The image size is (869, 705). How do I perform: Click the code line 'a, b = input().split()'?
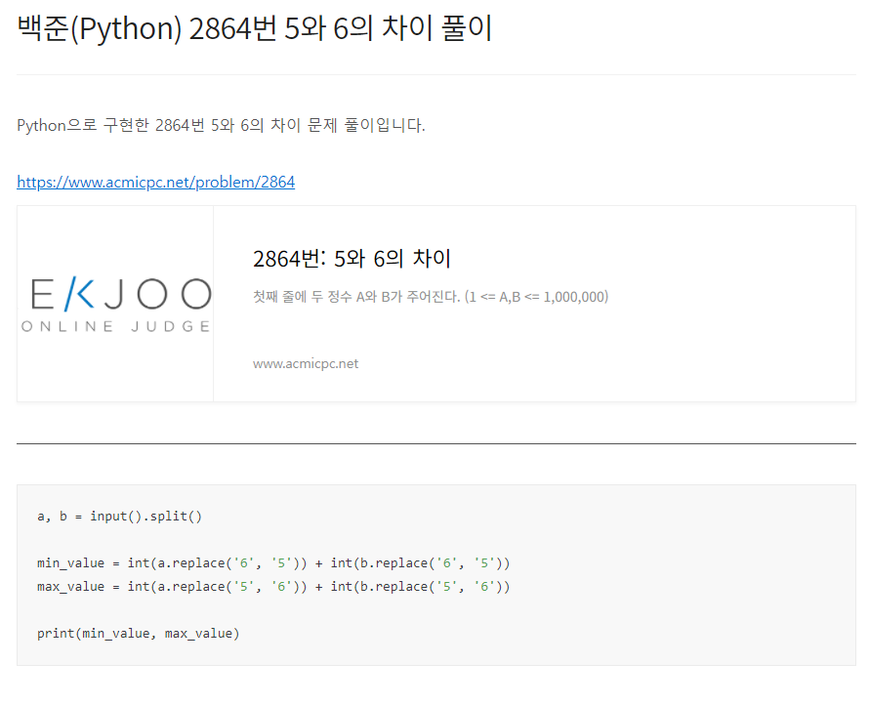tap(120, 517)
